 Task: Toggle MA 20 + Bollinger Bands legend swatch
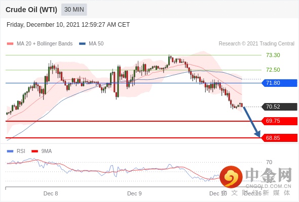[10, 44]
